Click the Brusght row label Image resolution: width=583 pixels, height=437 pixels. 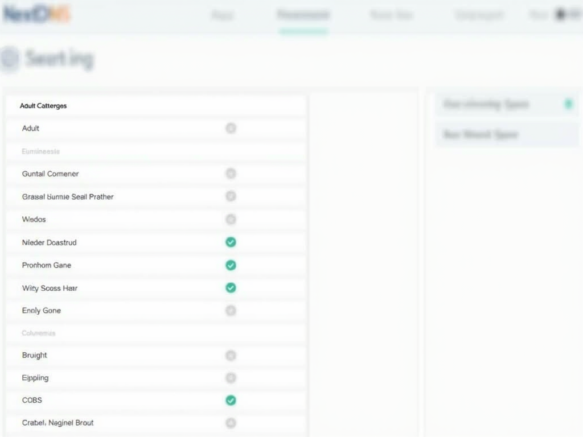tap(35, 355)
